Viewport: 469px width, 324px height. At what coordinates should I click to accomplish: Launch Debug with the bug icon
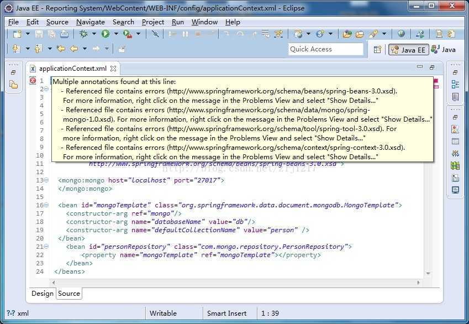click(83, 34)
